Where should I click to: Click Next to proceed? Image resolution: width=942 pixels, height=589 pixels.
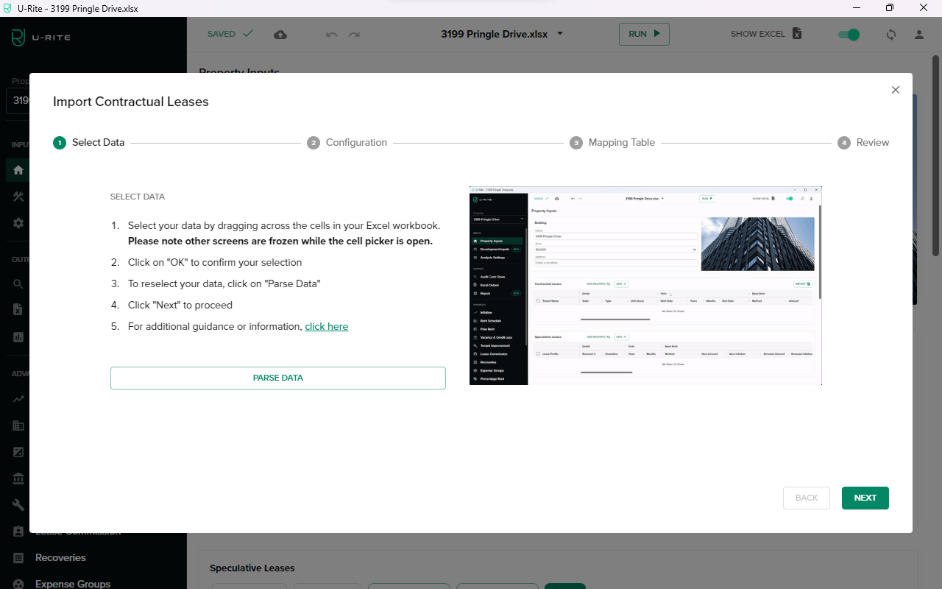pyautogui.click(x=865, y=498)
